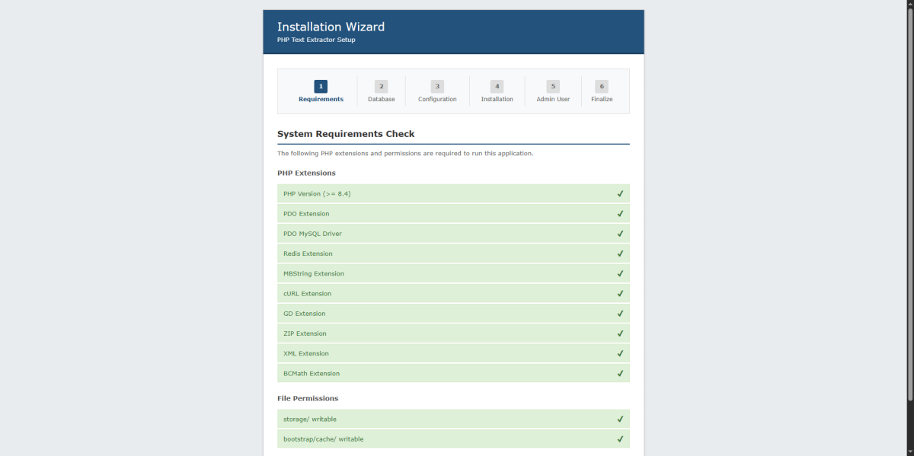Switch to step 5 Admin User
Image resolution: width=914 pixels, height=456 pixels.
tap(553, 91)
